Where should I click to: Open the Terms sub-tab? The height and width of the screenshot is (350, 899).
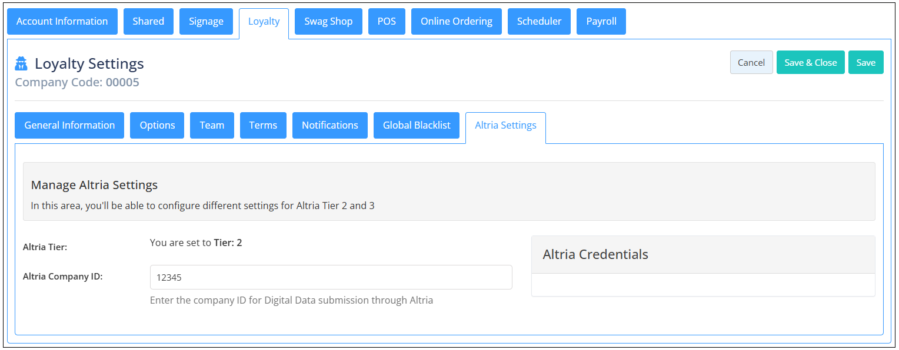point(263,125)
